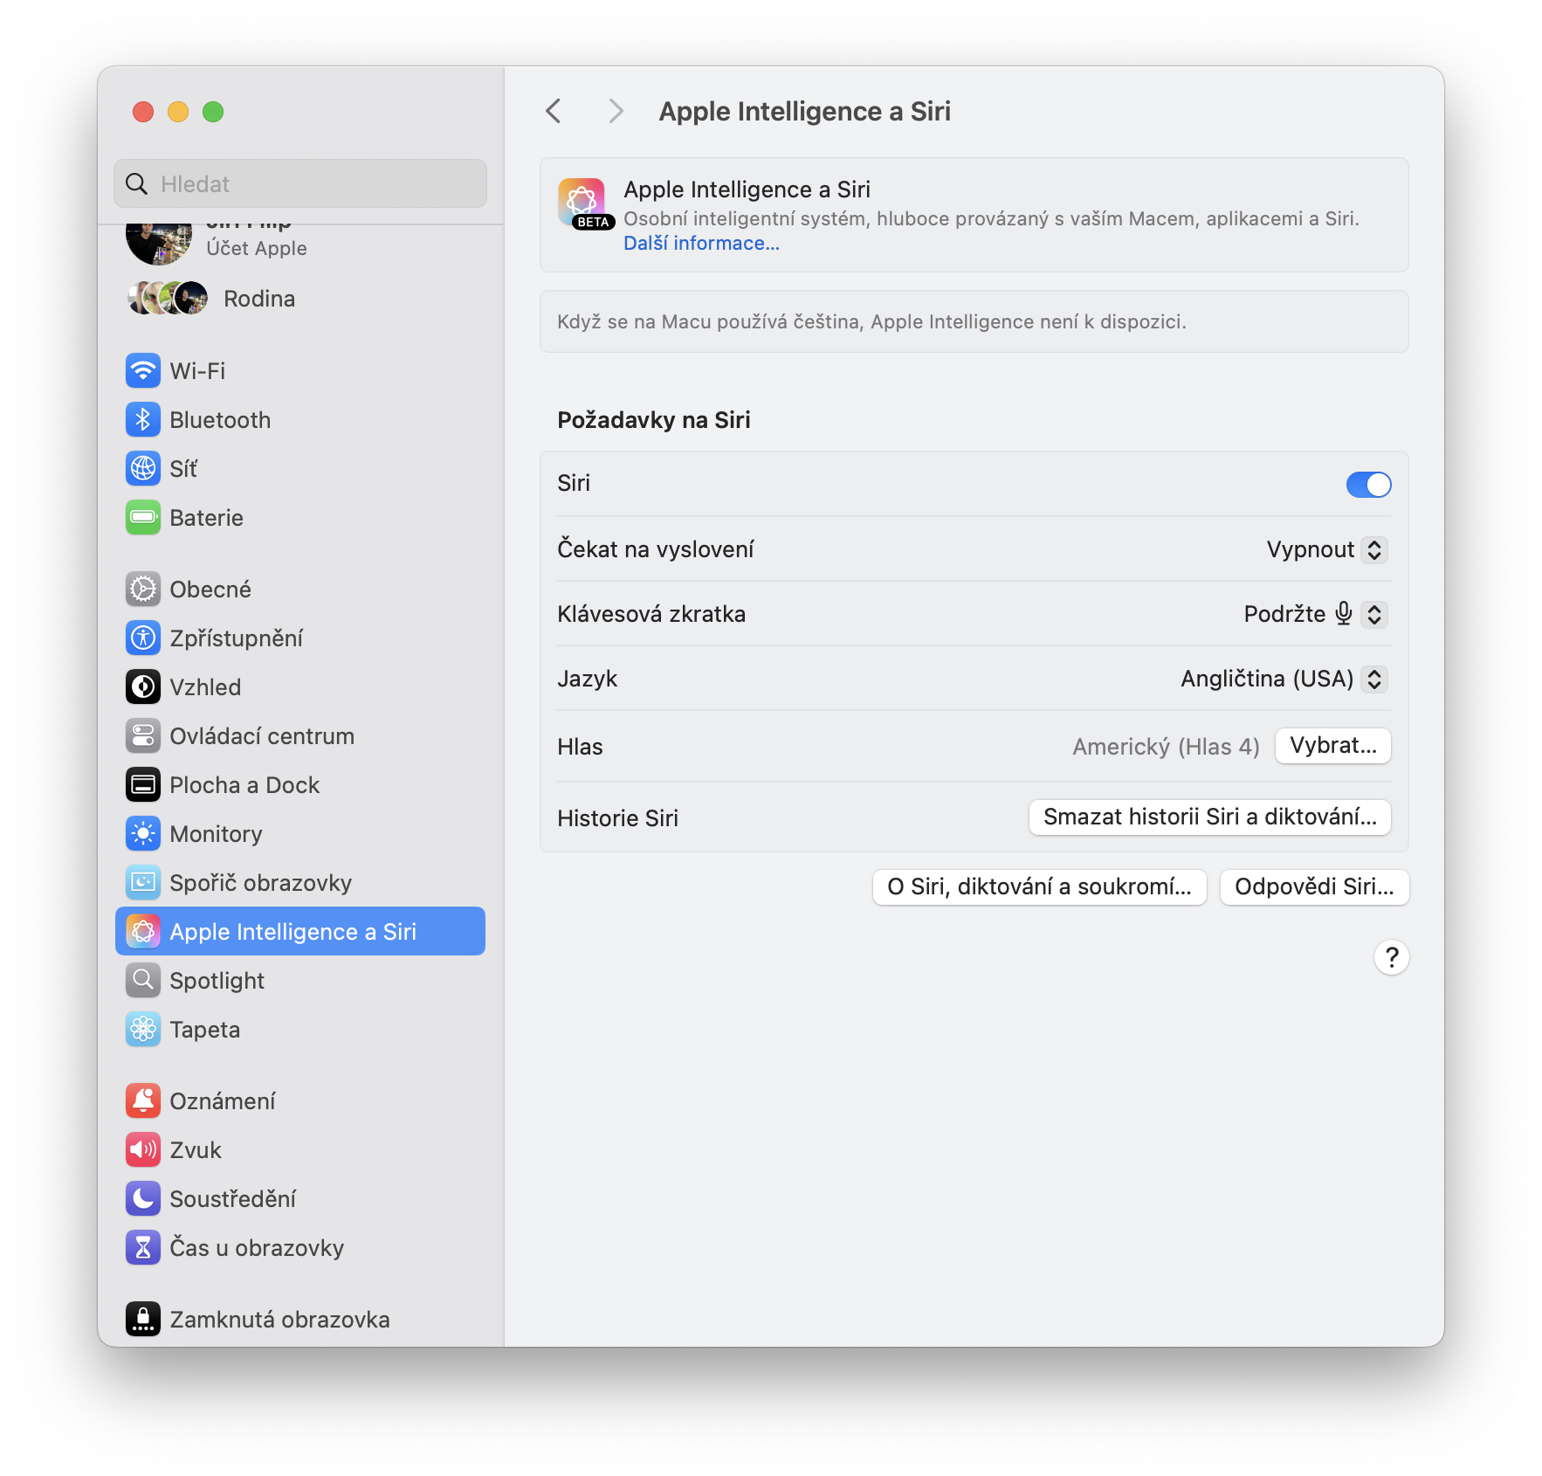
Task: Click the yellow minimize window button
Action: point(178,112)
